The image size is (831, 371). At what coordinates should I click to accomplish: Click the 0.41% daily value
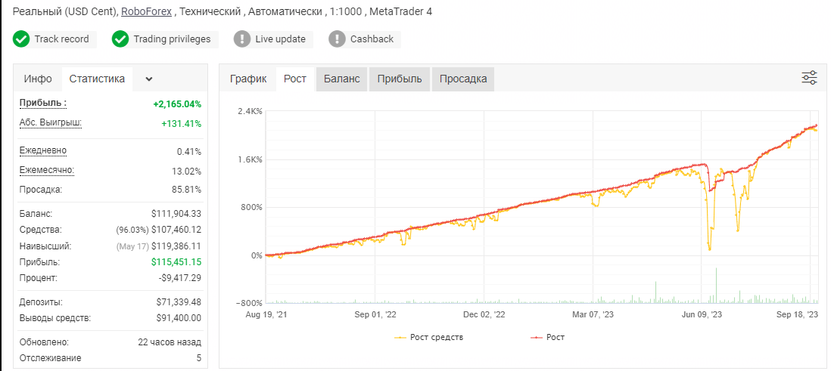189,152
